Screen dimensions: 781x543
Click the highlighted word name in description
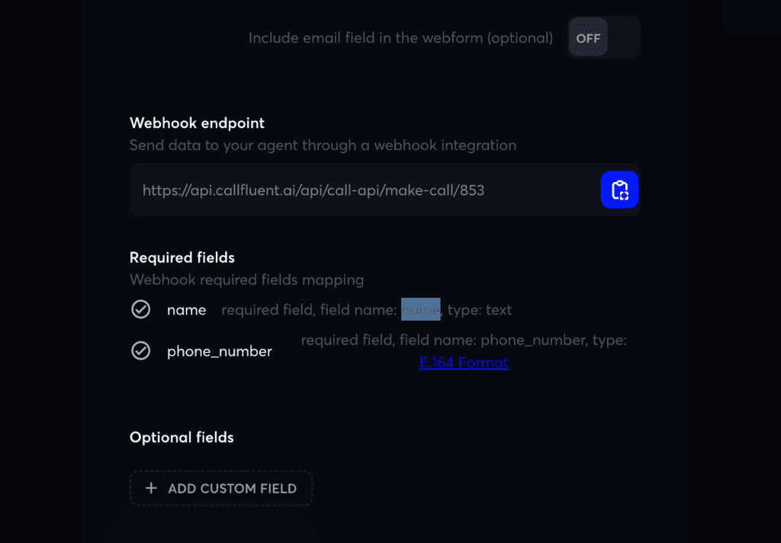coord(421,310)
